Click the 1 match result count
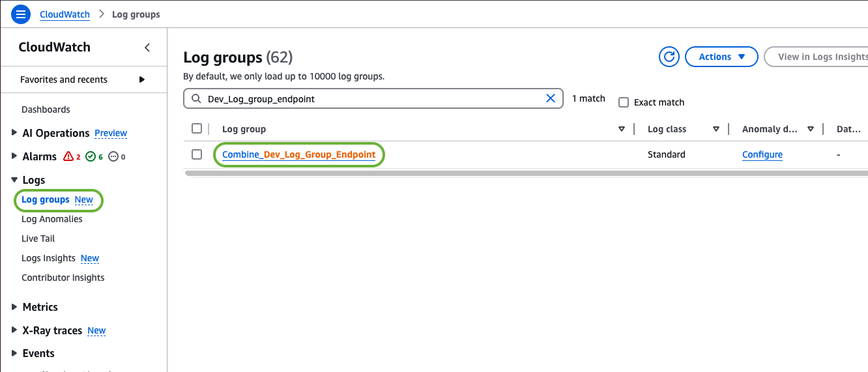Viewport: 868px width, 372px height. pyautogui.click(x=588, y=98)
